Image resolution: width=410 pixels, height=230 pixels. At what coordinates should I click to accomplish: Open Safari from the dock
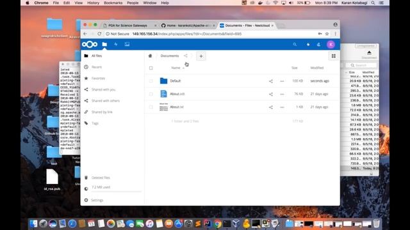coord(72,224)
